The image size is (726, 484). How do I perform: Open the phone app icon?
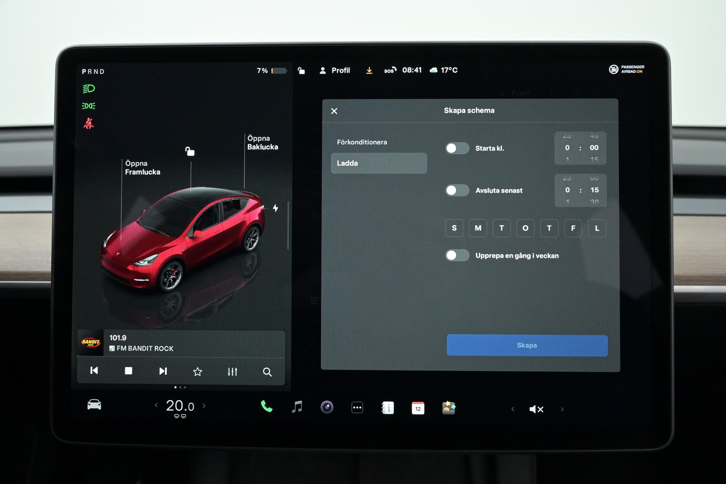(x=266, y=407)
